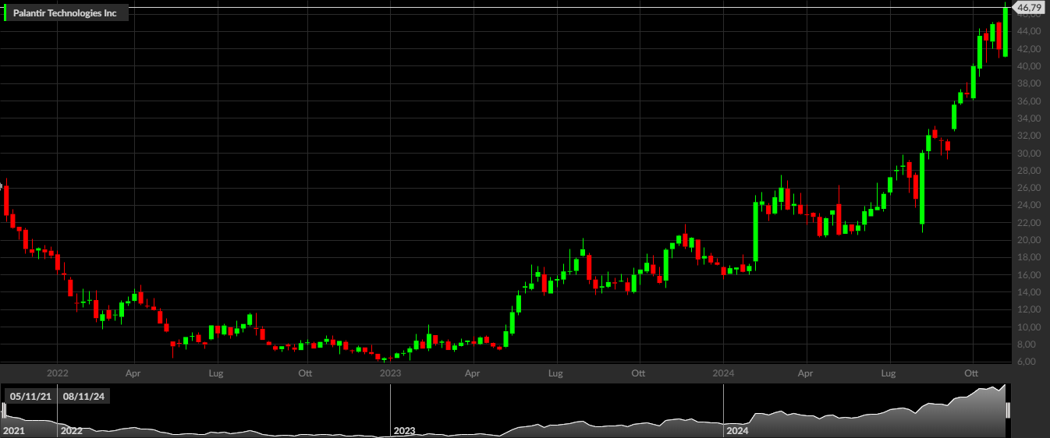This screenshot has width=1050, height=438.
Task: Click the 2022 label on the chart time axis
Action: click(58, 373)
